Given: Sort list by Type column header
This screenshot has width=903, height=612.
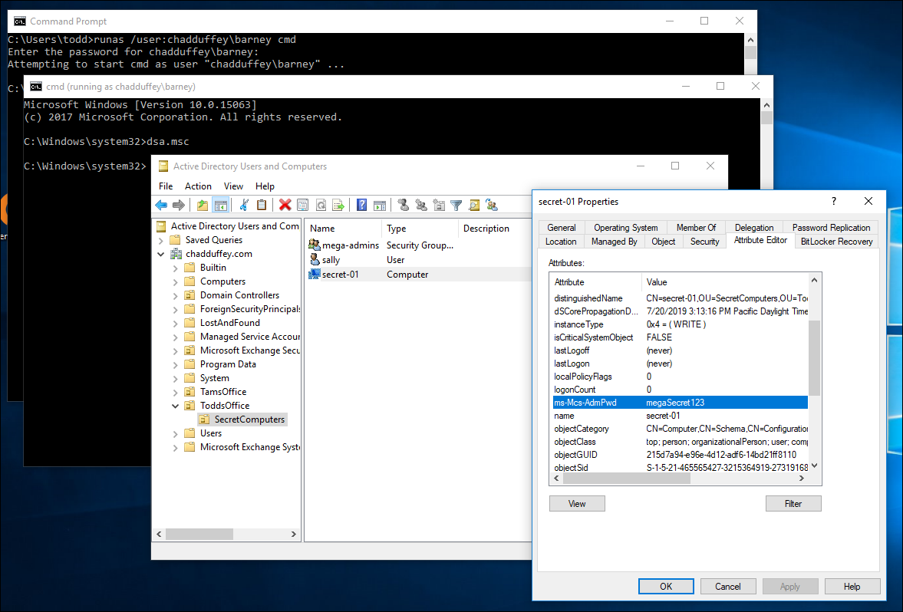Looking at the screenshot, I should click(x=420, y=229).
